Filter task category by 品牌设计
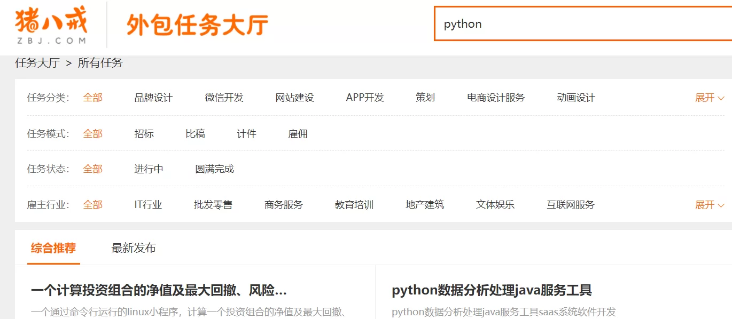 [153, 98]
